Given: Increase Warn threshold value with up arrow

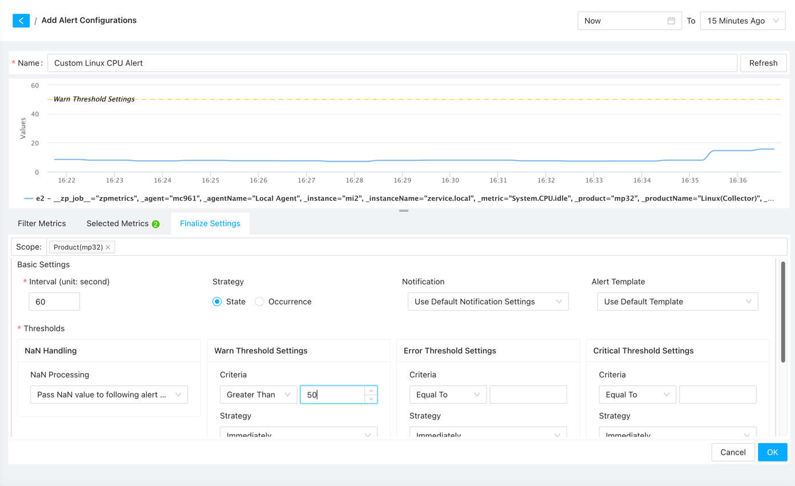Looking at the screenshot, I should pos(371,391).
